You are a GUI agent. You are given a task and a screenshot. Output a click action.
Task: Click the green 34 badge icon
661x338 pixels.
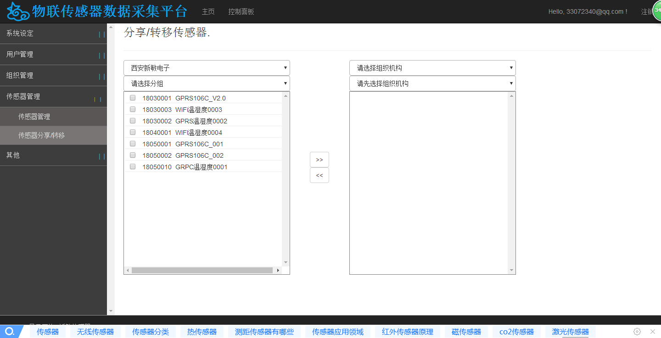click(657, 11)
